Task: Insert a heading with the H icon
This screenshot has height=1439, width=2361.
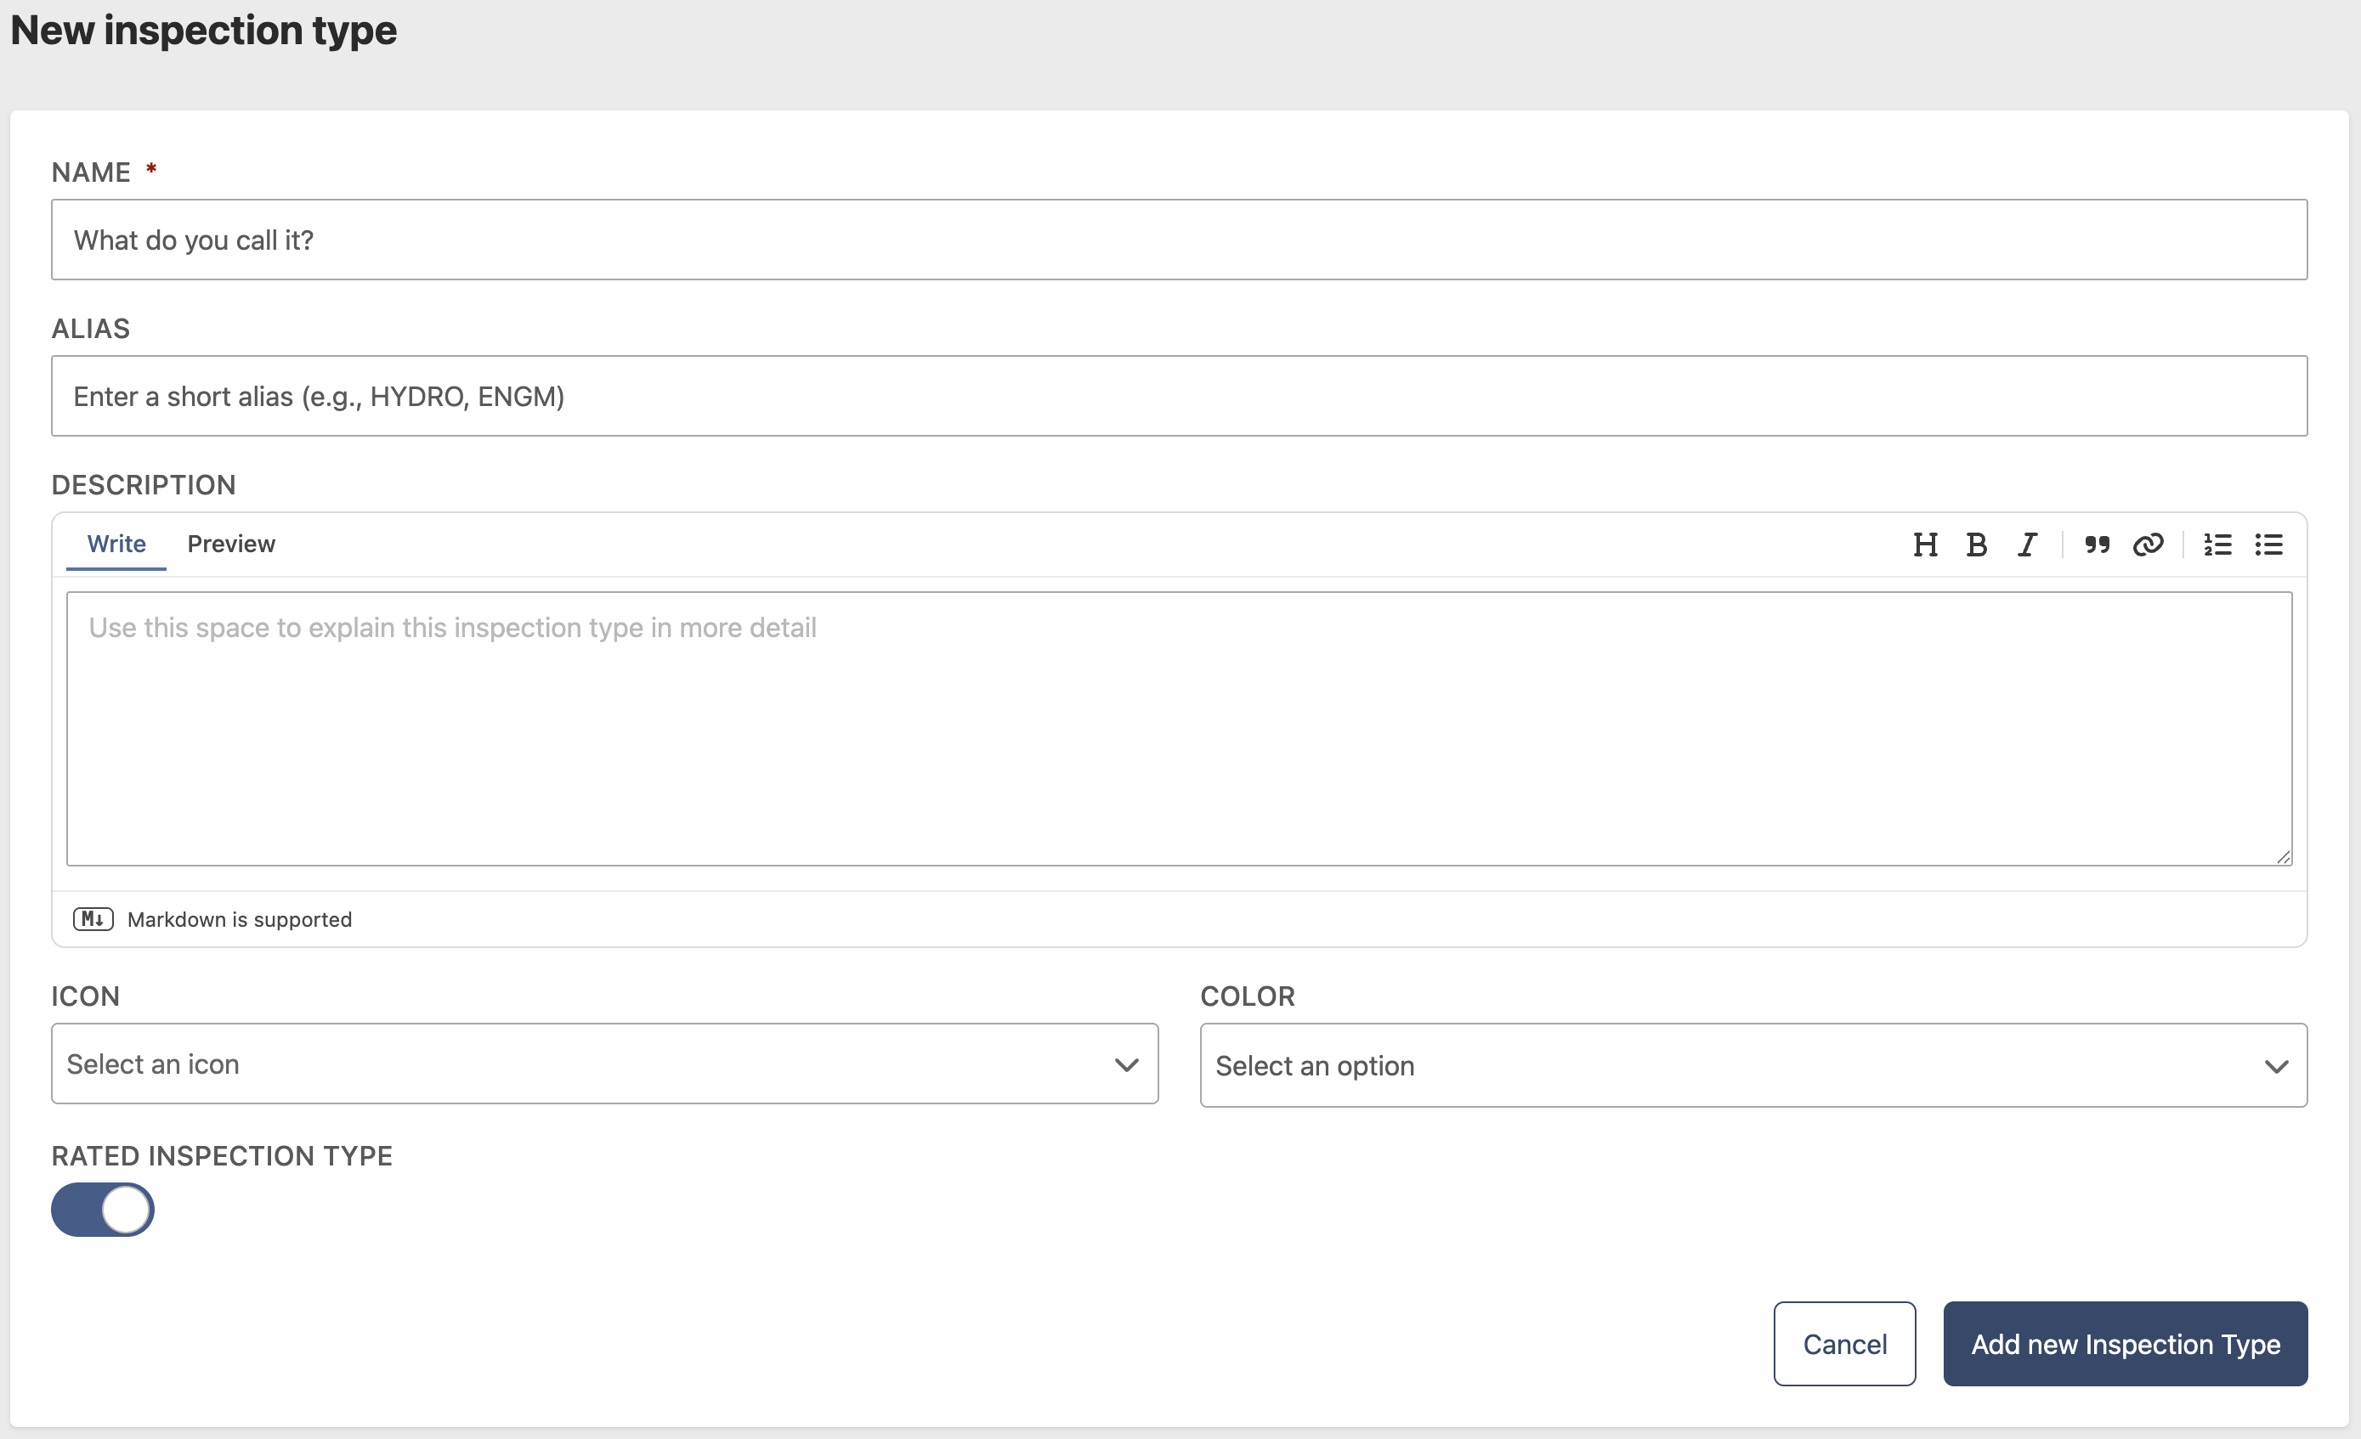Action: pos(1925,545)
